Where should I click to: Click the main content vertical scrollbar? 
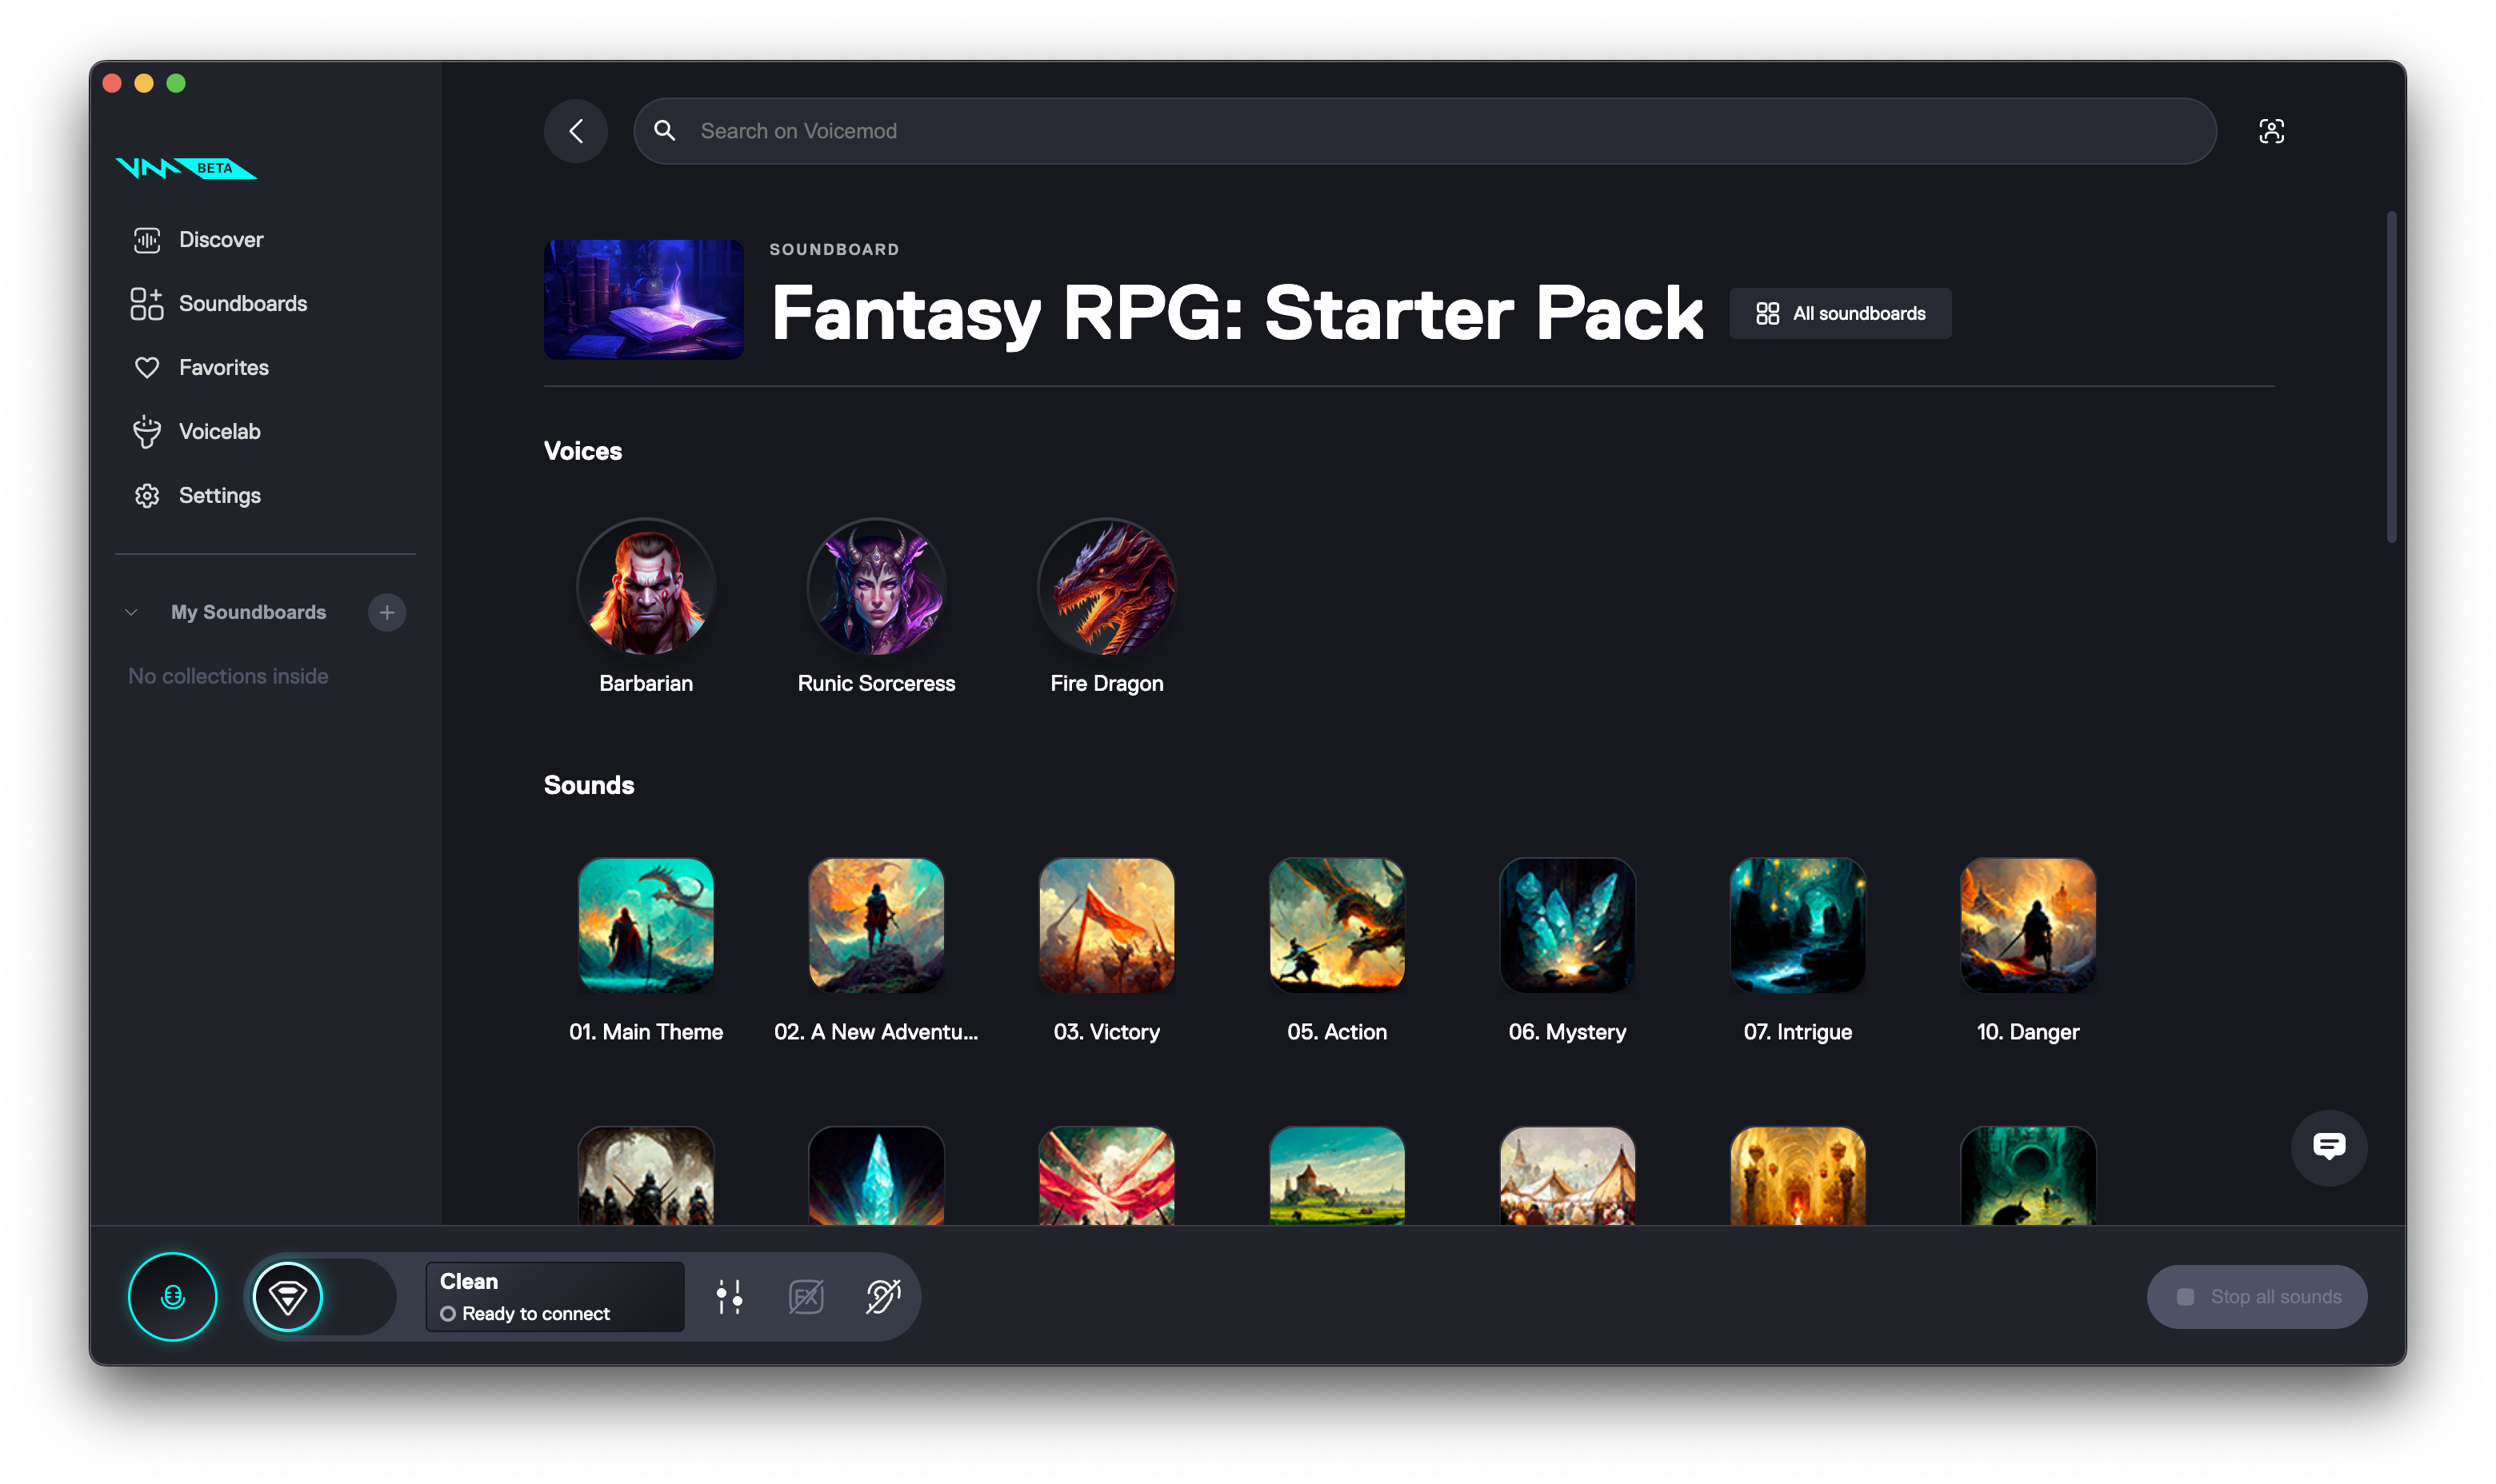2391,377
